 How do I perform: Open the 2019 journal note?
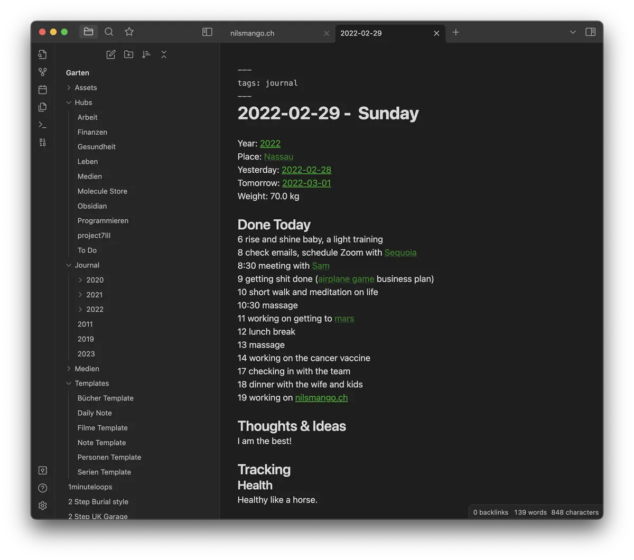pyautogui.click(x=86, y=339)
